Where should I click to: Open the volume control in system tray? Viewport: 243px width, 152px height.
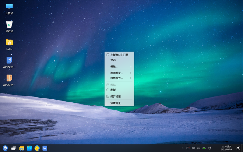(x=198, y=148)
